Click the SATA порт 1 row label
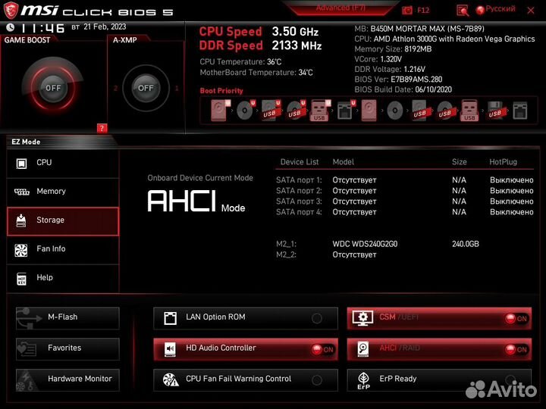The height and width of the screenshot is (409, 546). point(299,180)
